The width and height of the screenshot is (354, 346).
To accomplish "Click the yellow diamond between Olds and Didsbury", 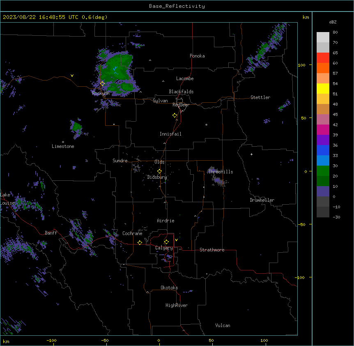I will (159, 171).
